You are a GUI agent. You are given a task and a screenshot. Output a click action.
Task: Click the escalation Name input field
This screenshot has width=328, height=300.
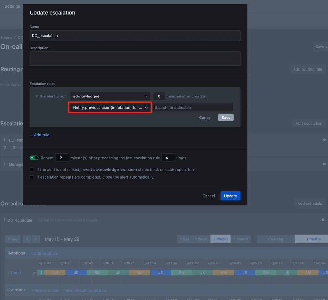[x=135, y=35]
